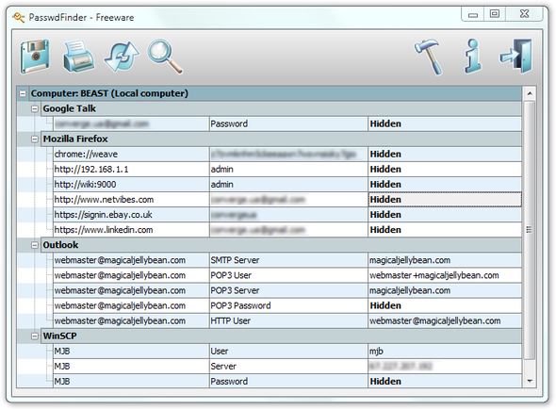Click the Password cell under Google Talk
This screenshot has width=556, height=410.
coord(288,123)
